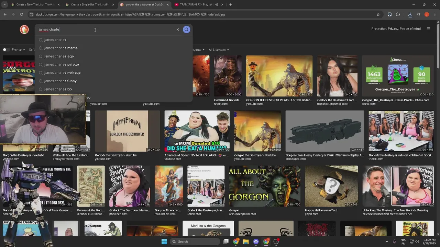This screenshot has width=440, height=247.
Task: Show hidden system tray icons
Action: [387, 242]
